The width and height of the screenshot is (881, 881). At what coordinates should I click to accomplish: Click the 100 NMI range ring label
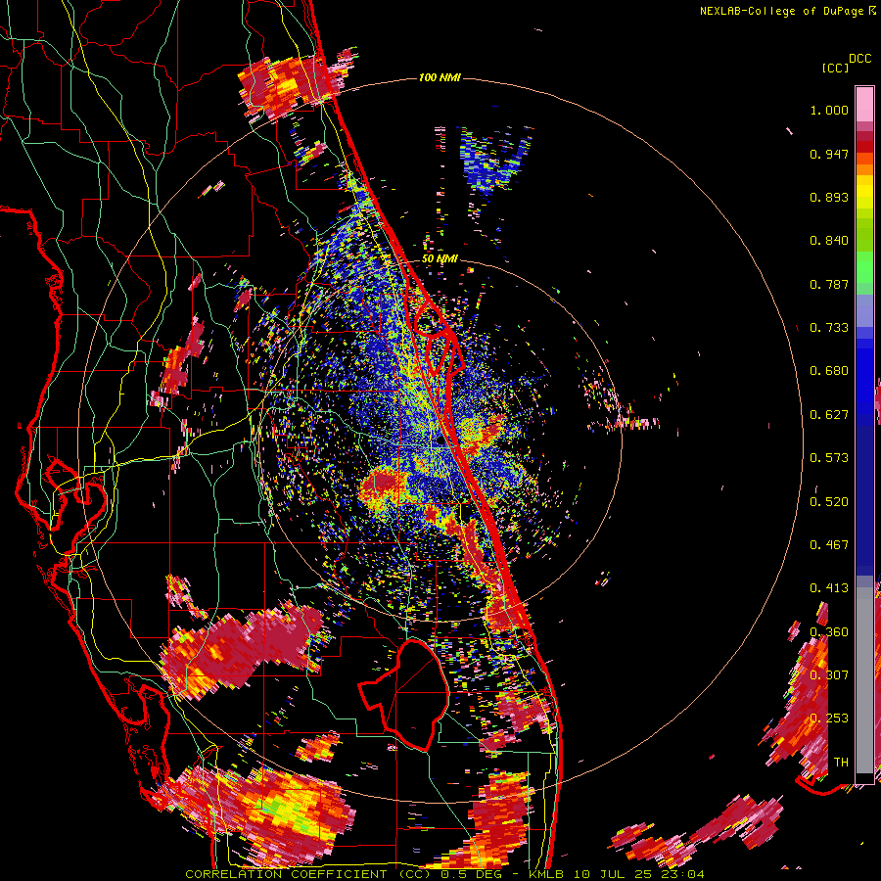click(440, 77)
